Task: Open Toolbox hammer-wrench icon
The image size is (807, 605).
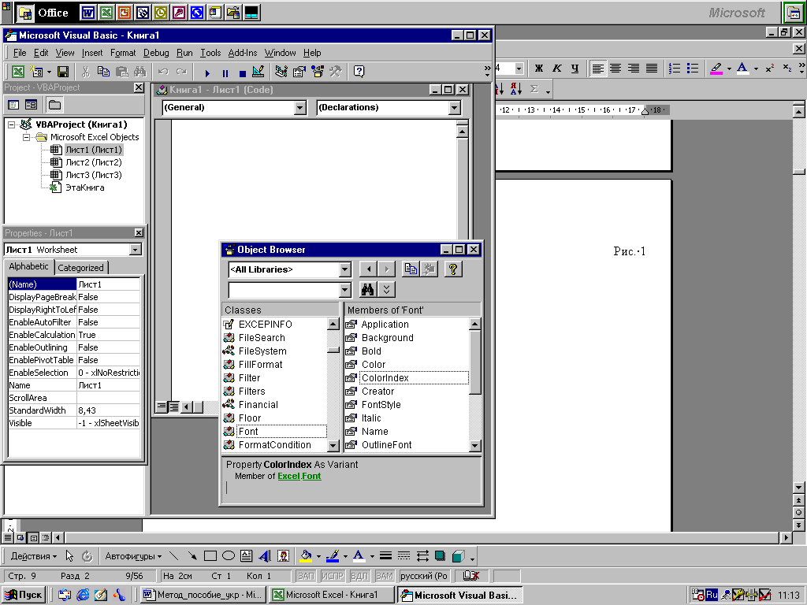Action: click(336, 72)
